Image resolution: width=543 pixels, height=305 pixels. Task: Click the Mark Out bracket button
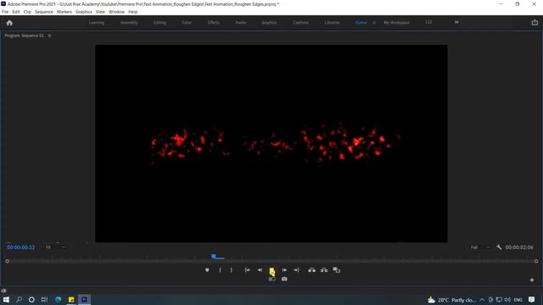[x=232, y=270]
